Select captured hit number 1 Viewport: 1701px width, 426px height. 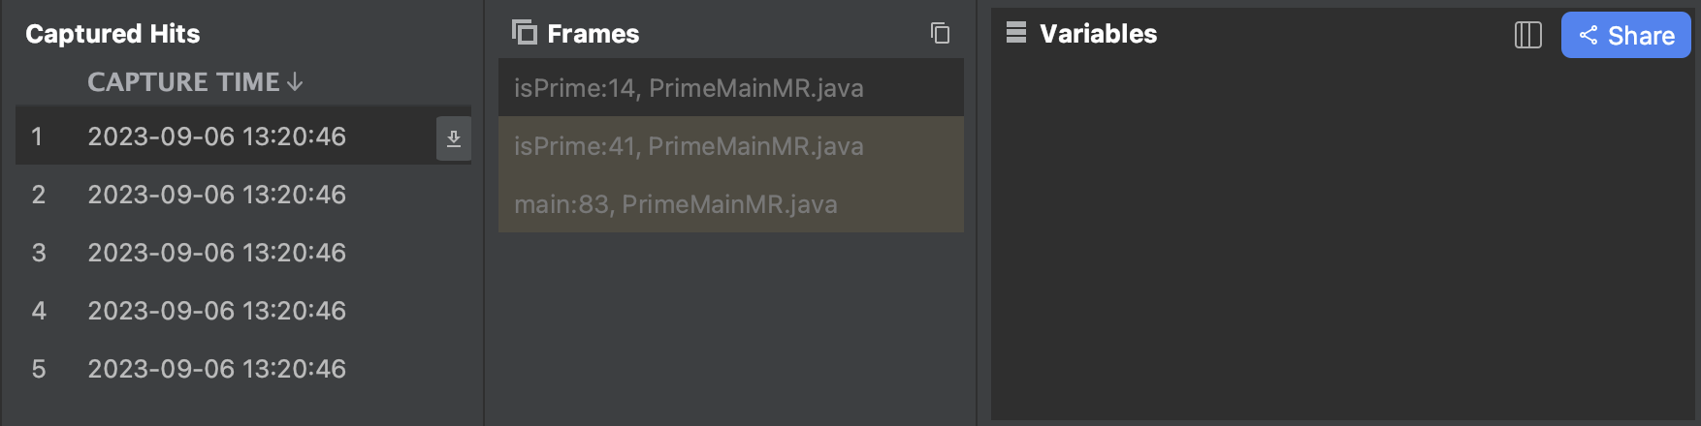pos(216,137)
